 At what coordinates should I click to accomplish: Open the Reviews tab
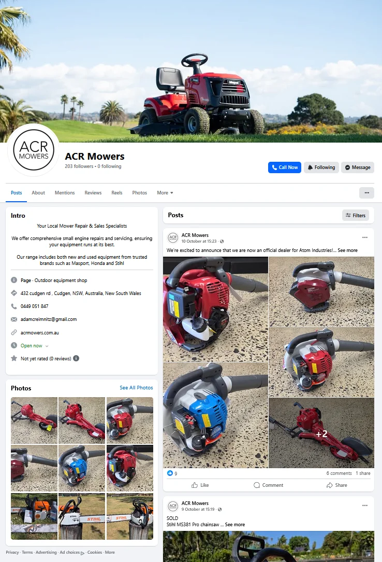click(x=93, y=193)
